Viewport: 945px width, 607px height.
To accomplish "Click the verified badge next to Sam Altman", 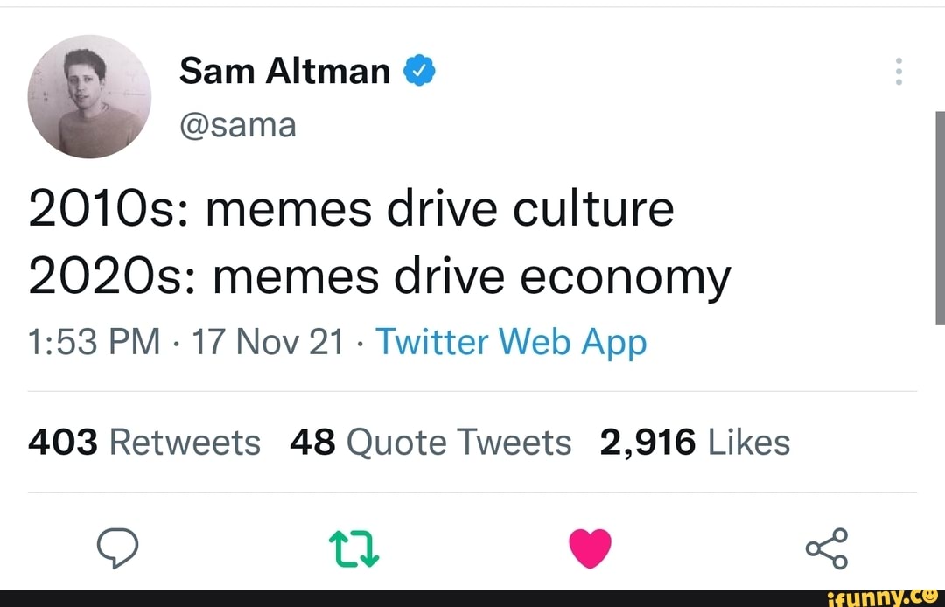I will [420, 70].
